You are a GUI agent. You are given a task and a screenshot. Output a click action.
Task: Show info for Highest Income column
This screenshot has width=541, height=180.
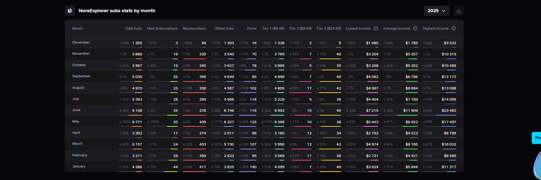(454, 29)
